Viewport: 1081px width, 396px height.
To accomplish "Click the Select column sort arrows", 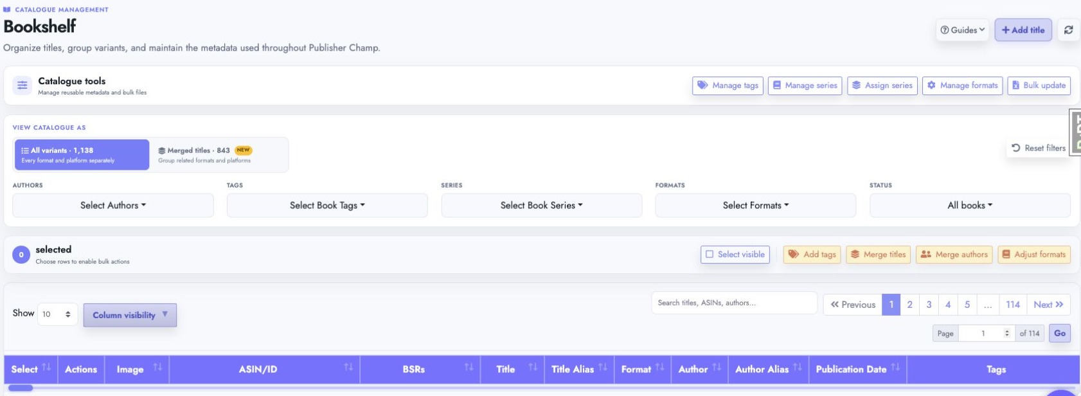I will 46,368.
